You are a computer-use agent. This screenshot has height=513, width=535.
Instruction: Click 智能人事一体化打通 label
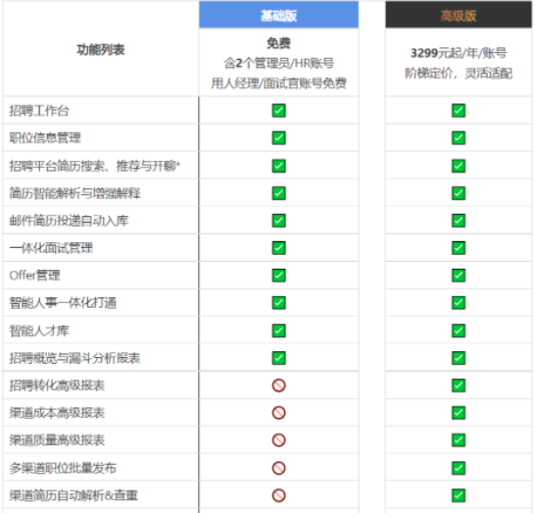tap(63, 303)
